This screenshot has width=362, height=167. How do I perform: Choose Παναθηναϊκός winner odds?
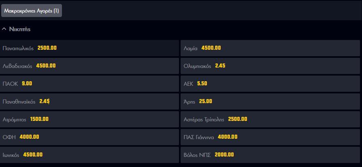click(89, 101)
